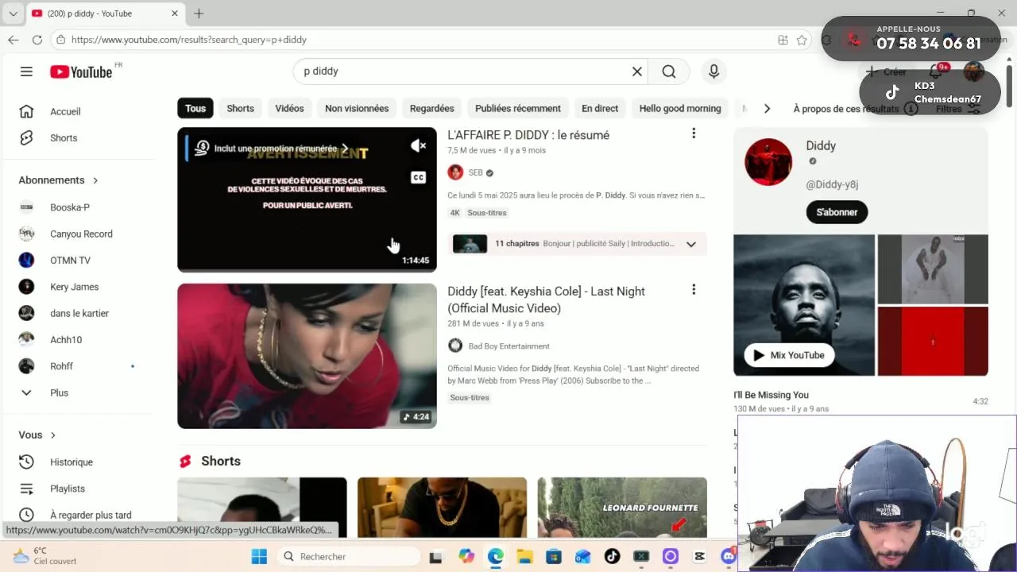Open the Booska-P subscription
The image size is (1017, 572).
click(x=78, y=207)
